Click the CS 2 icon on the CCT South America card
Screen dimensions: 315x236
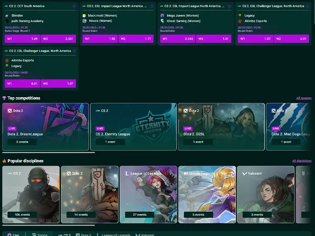[x=6, y=6]
